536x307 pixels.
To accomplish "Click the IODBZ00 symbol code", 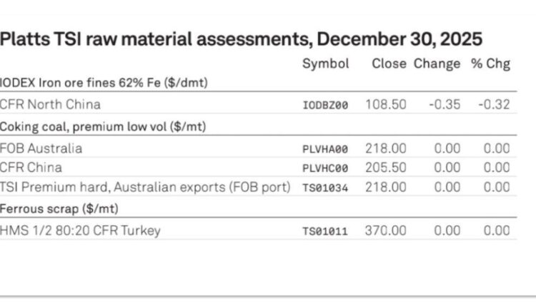I will pyautogui.click(x=325, y=105).
